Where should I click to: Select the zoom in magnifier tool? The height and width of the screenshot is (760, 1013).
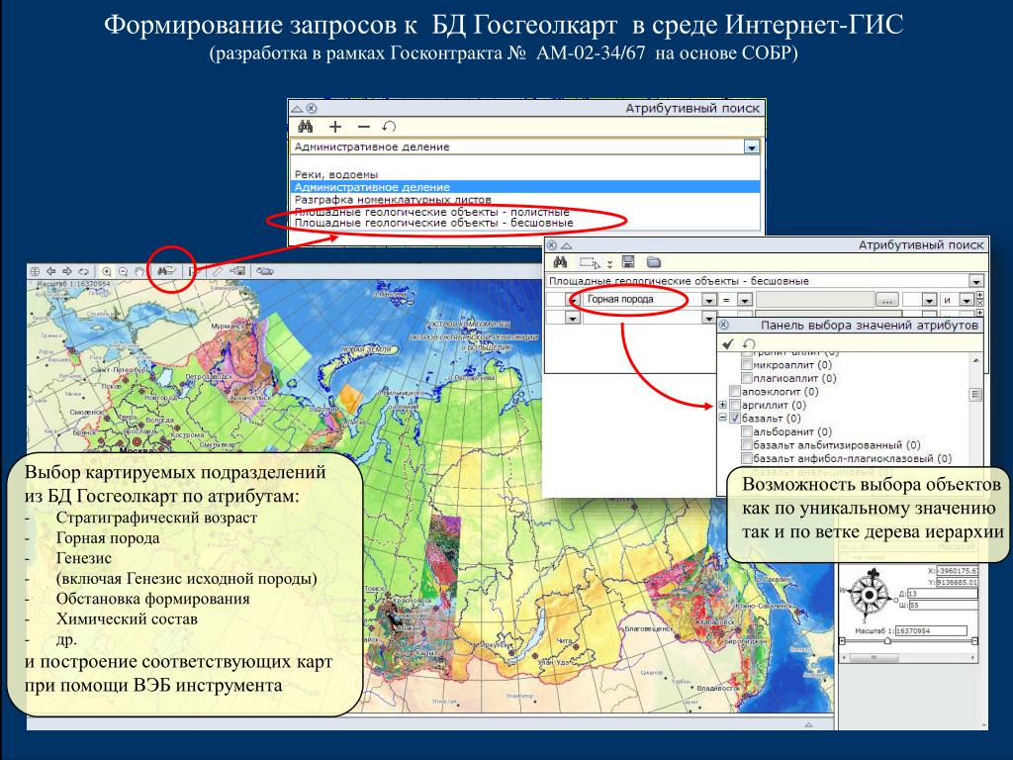point(107,271)
